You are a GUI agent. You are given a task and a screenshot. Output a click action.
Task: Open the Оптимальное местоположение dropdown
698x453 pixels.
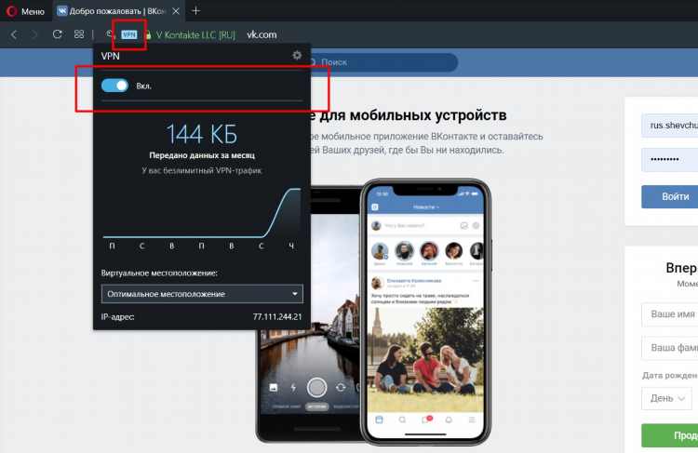(x=202, y=294)
